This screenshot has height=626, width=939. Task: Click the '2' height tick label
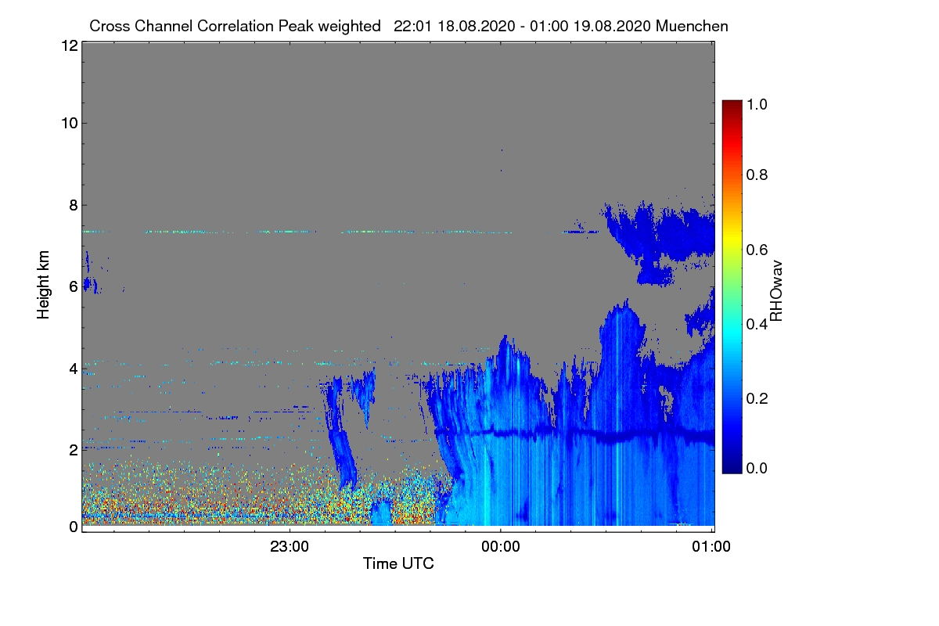pos(72,450)
